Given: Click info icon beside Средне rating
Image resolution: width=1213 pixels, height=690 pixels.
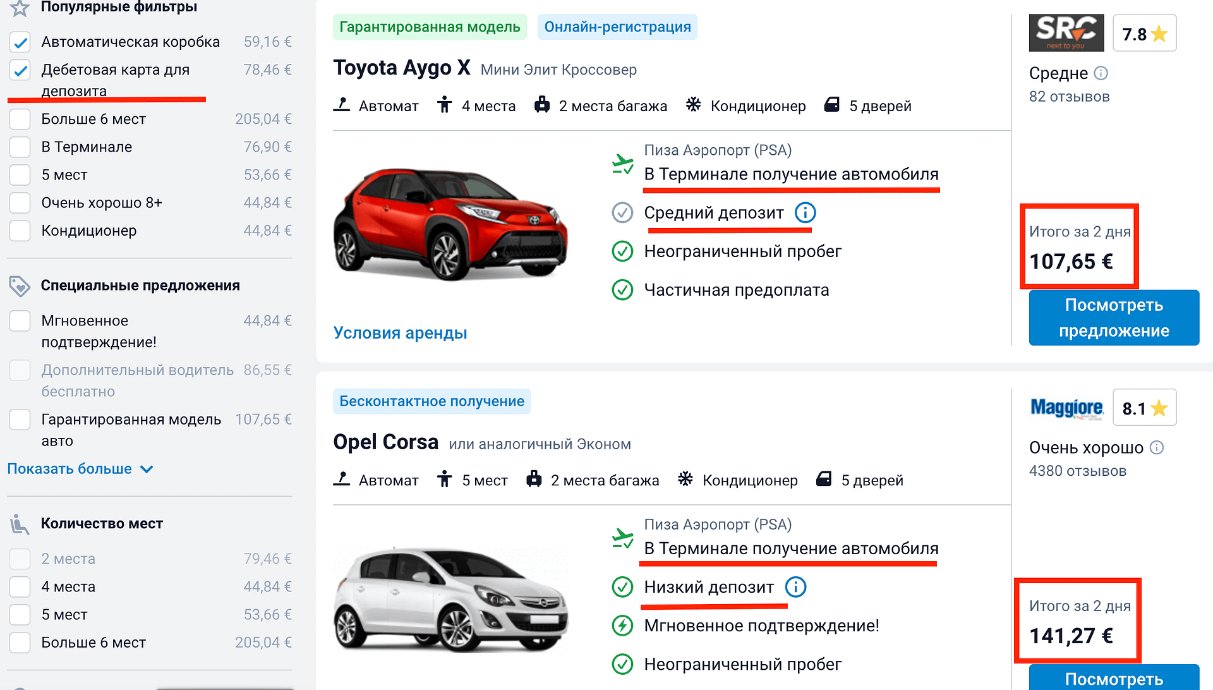Looking at the screenshot, I should pos(1101,73).
